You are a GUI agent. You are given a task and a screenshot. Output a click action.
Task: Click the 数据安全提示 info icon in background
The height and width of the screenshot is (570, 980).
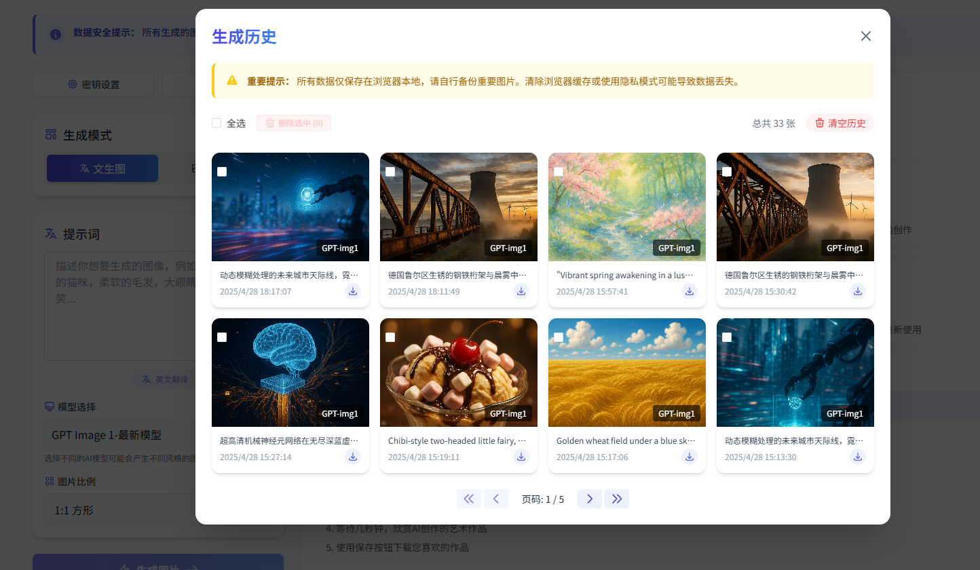[56, 34]
